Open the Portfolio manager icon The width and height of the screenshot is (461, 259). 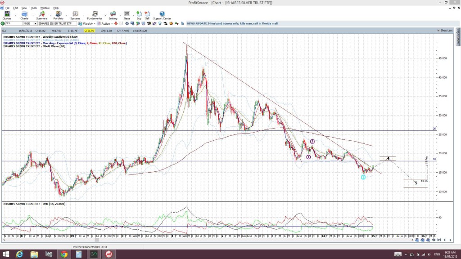tap(59, 14)
